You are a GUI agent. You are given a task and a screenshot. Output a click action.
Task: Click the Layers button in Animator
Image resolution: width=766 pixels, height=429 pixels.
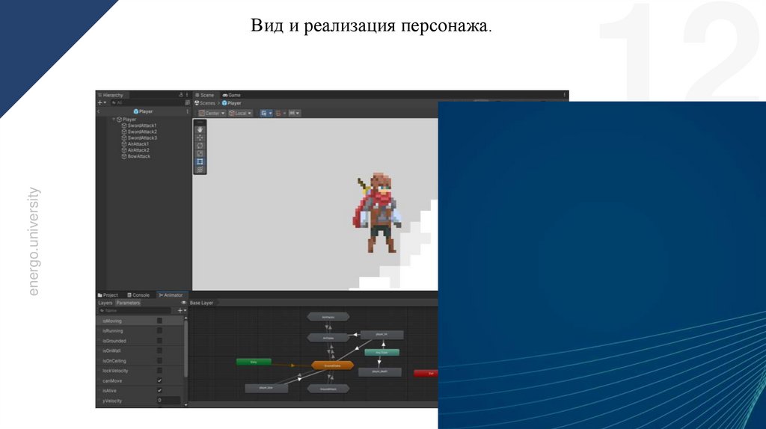[105, 303]
